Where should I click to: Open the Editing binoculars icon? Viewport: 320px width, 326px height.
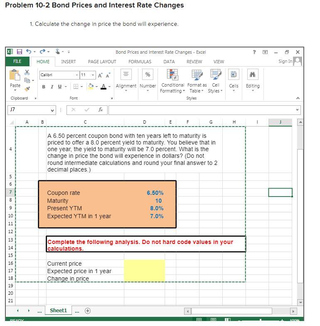pos(253,75)
